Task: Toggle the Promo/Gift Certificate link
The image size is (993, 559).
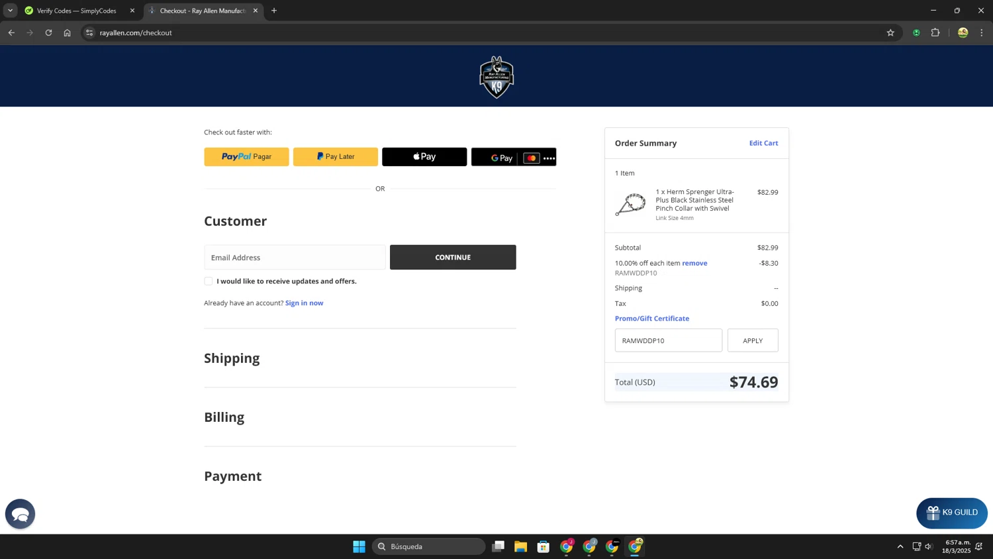Action: (x=652, y=319)
